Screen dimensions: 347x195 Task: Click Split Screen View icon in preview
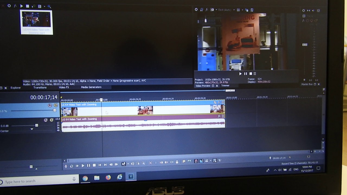(x=212, y=10)
